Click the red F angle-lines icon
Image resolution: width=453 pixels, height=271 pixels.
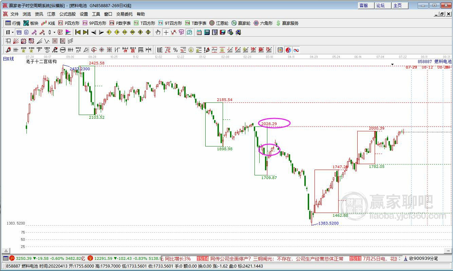tap(238, 50)
